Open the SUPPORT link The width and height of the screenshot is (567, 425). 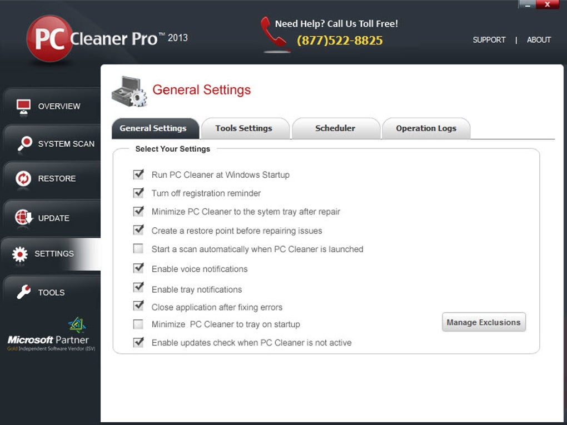point(489,40)
